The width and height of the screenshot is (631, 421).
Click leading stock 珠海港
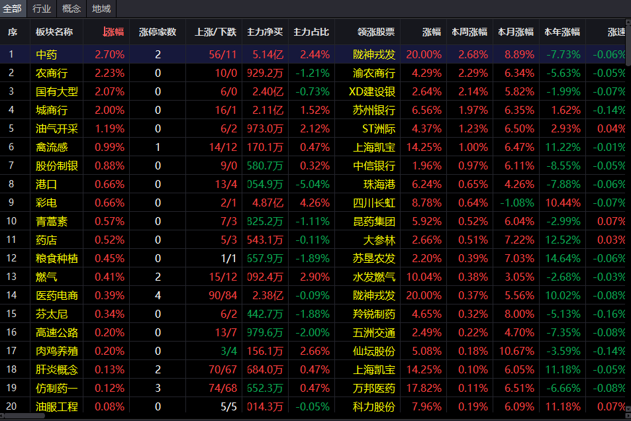[379, 184]
